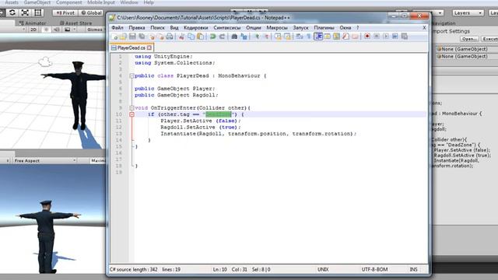
Task: Click Run Macro Multiple Times icon
Action: point(395,37)
